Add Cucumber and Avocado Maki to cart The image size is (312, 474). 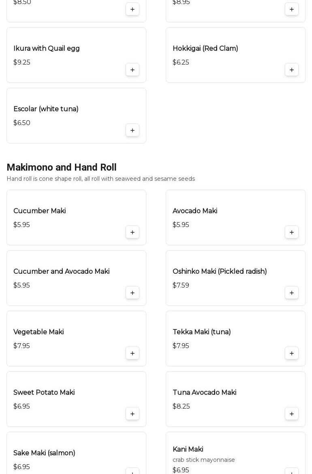pyautogui.click(x=132, y=292)
